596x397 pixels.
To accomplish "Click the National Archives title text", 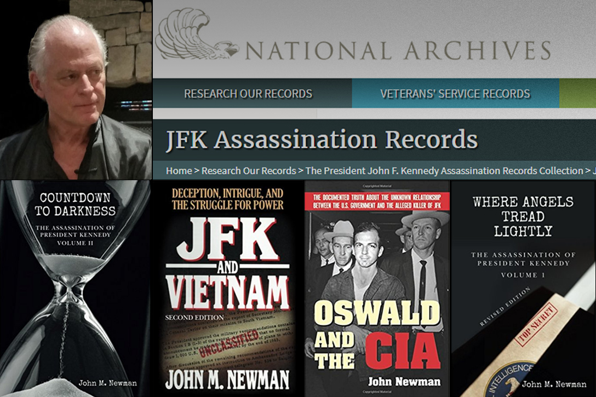I will click(398, 50).
